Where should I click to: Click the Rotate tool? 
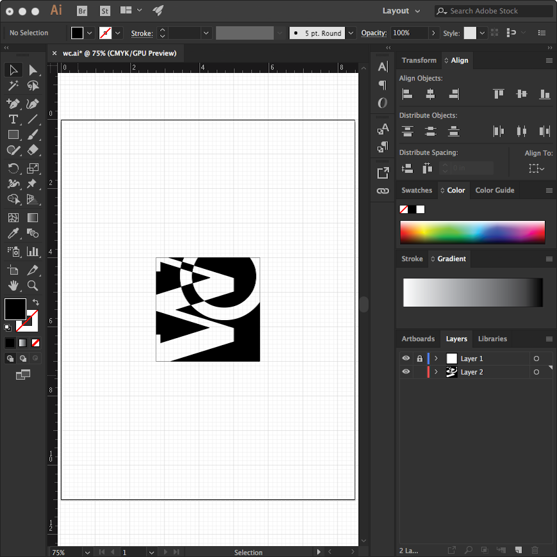[x=13, y=168]
